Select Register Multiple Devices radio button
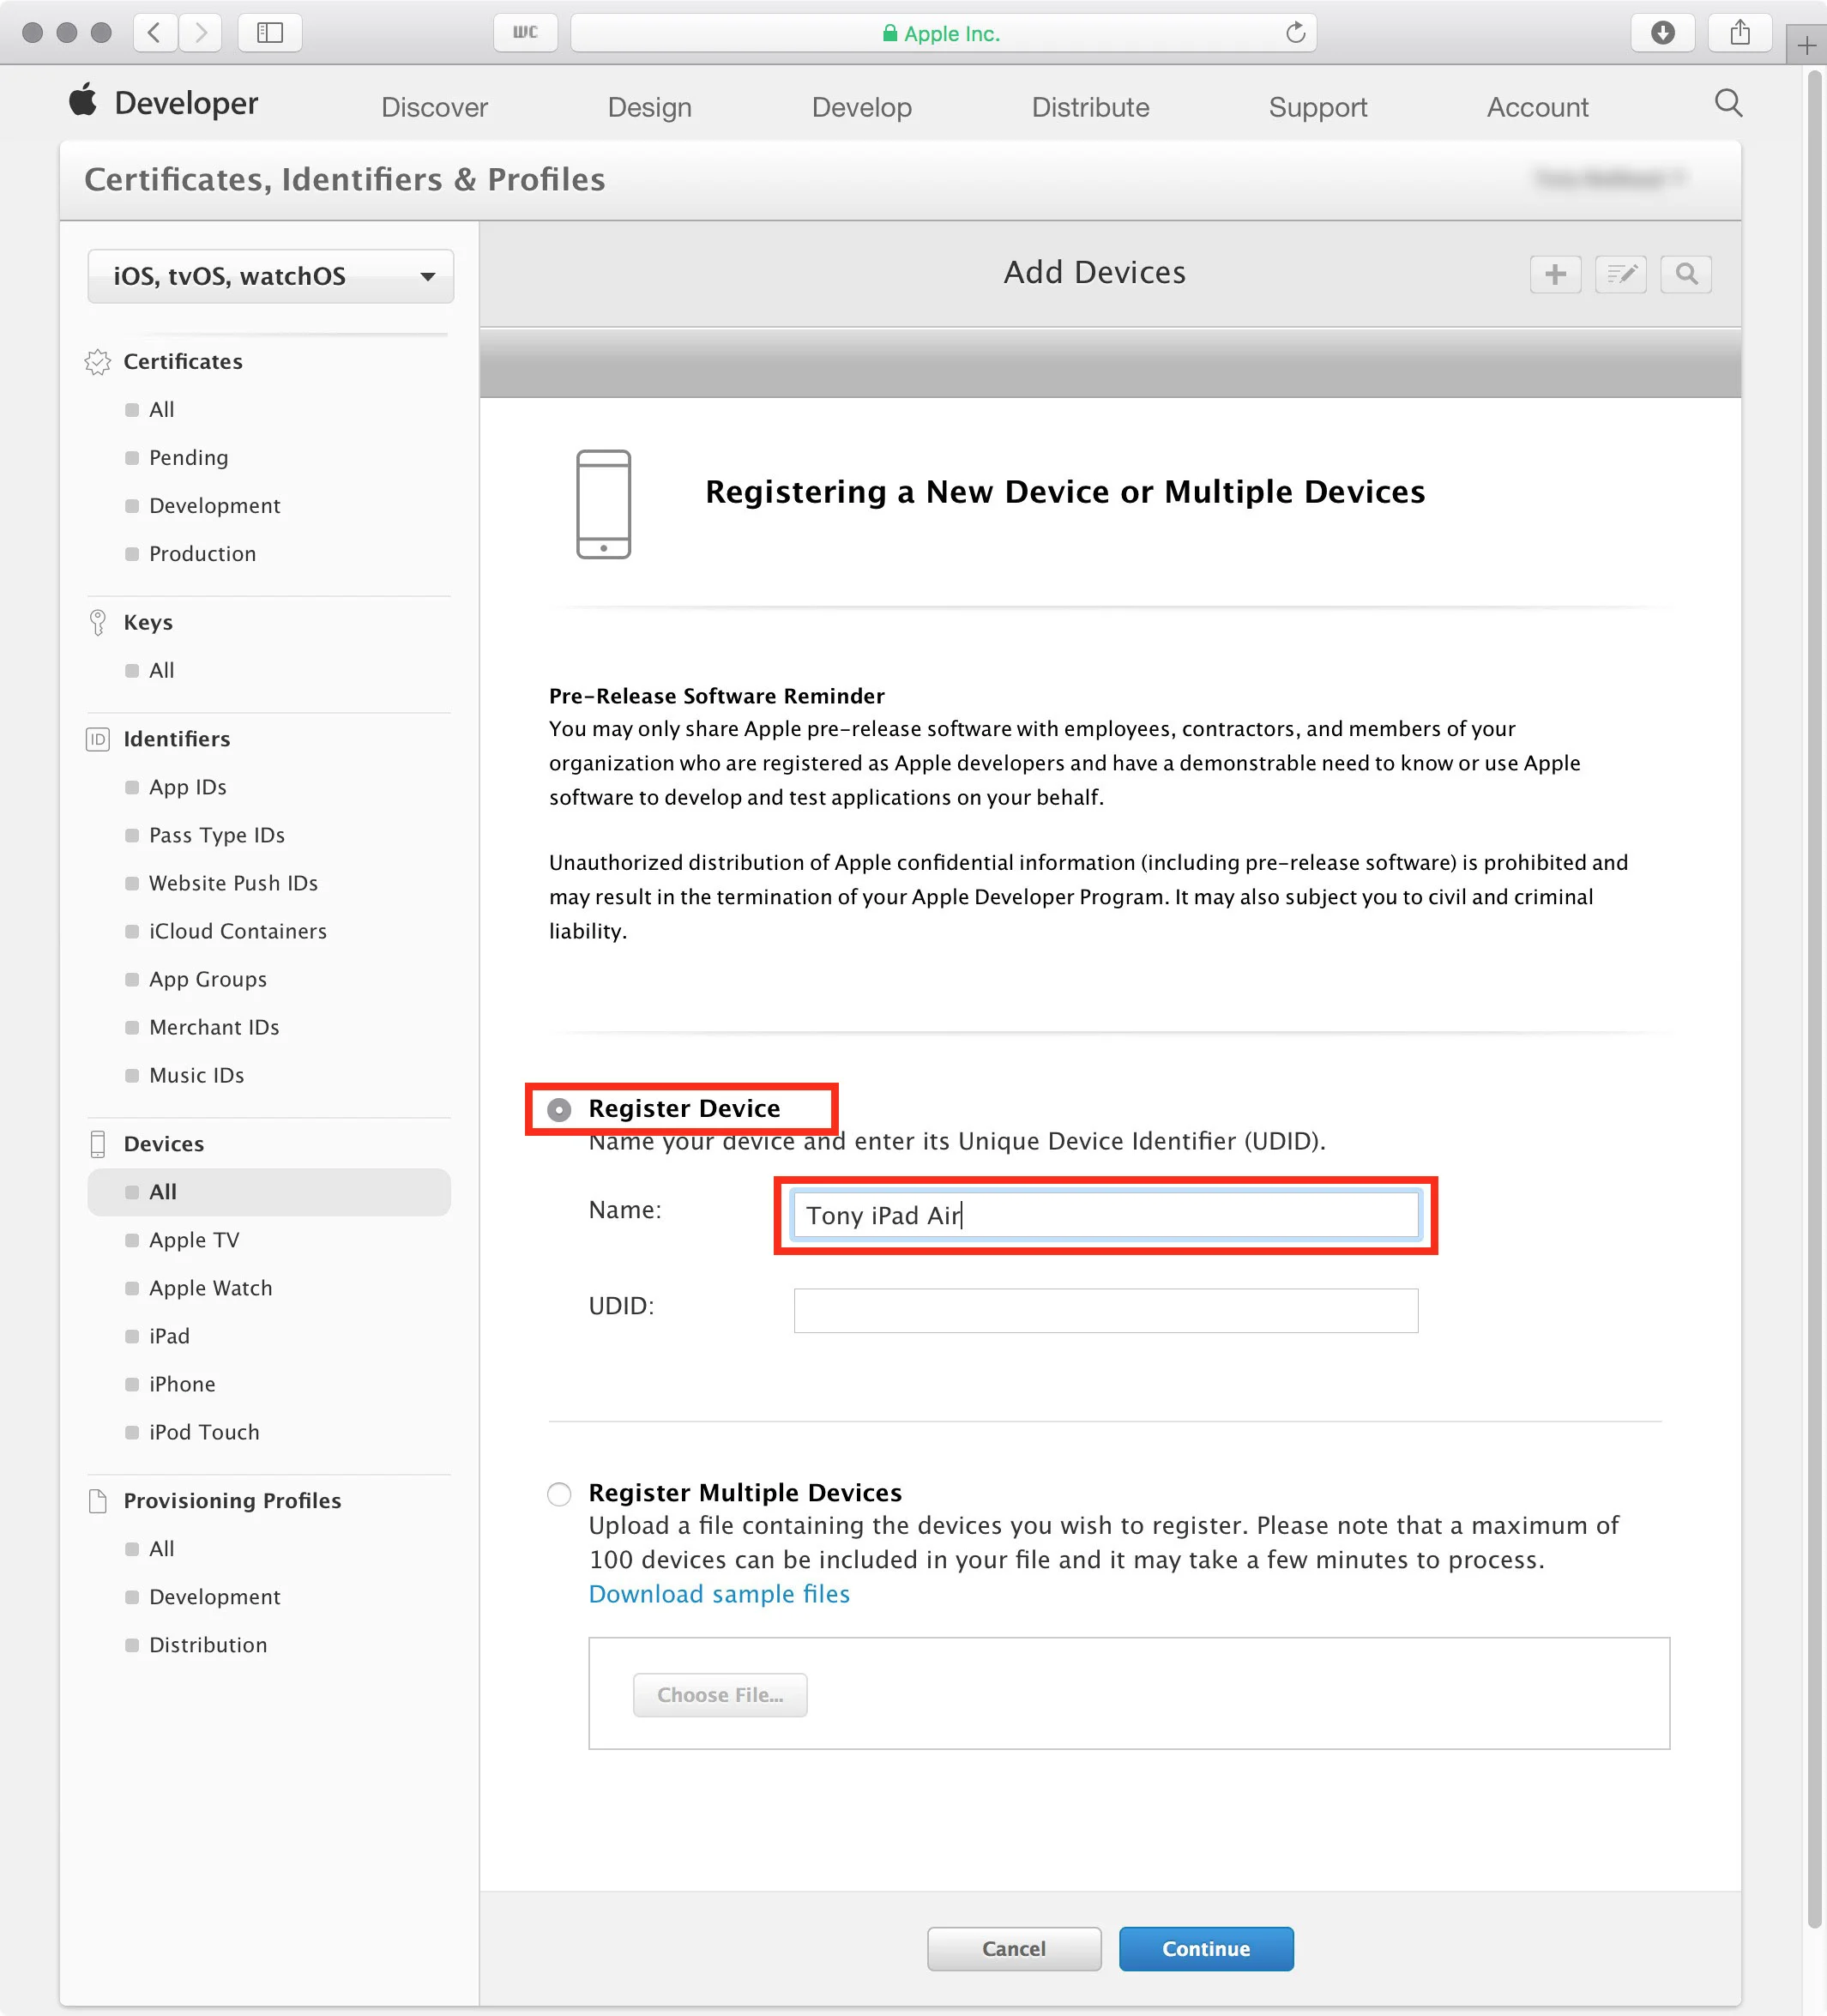The width and height of the screenshot is (1827, 2016). click(x=559, y=1494)
